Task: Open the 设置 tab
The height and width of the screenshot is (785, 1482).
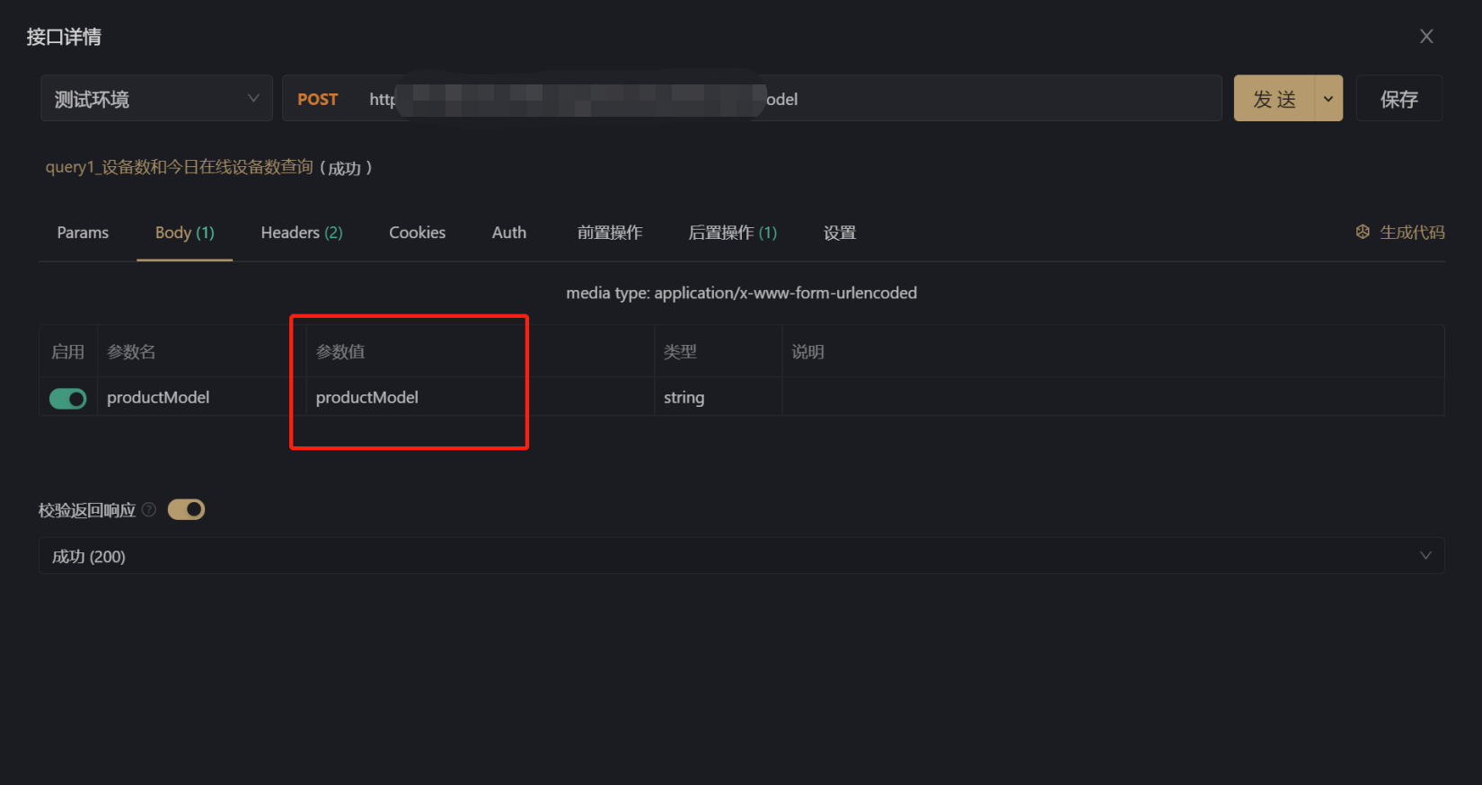Action: (x=840, y=233)
